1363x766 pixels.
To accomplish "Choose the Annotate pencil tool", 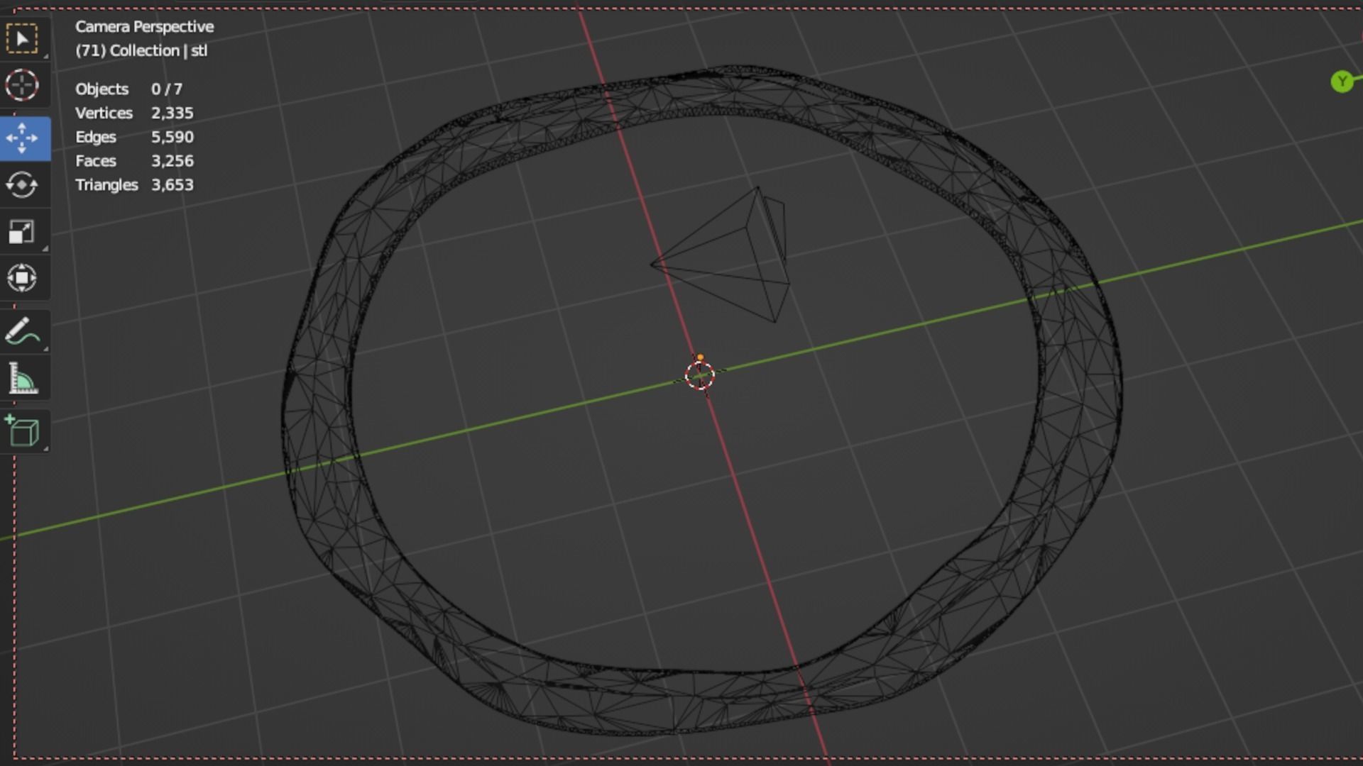I will coord(22,332).
